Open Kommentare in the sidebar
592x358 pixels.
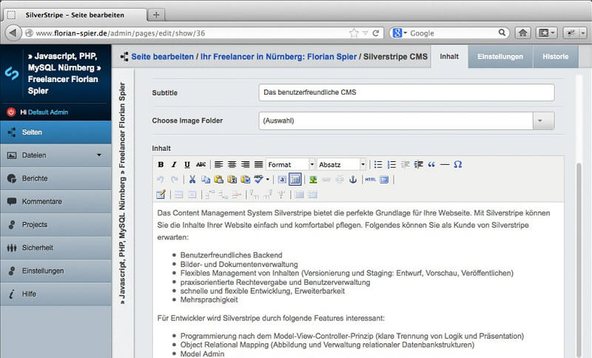coord(56,201)
